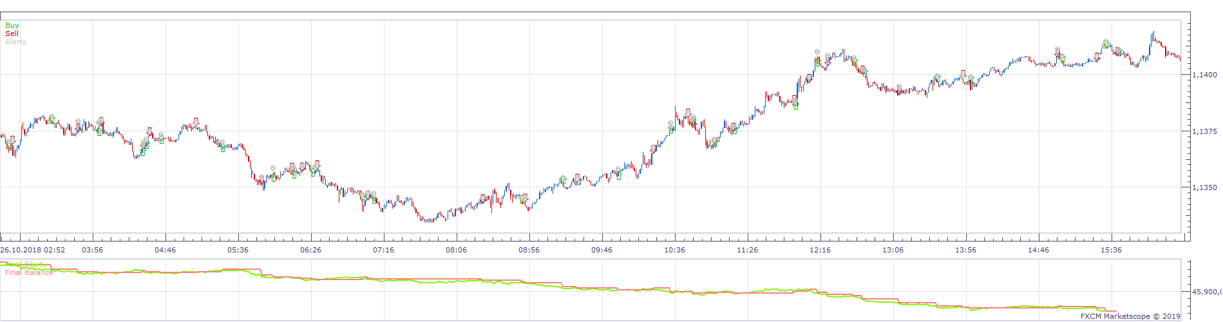Click the 14:46 time axis label

tap(1038, 250)
